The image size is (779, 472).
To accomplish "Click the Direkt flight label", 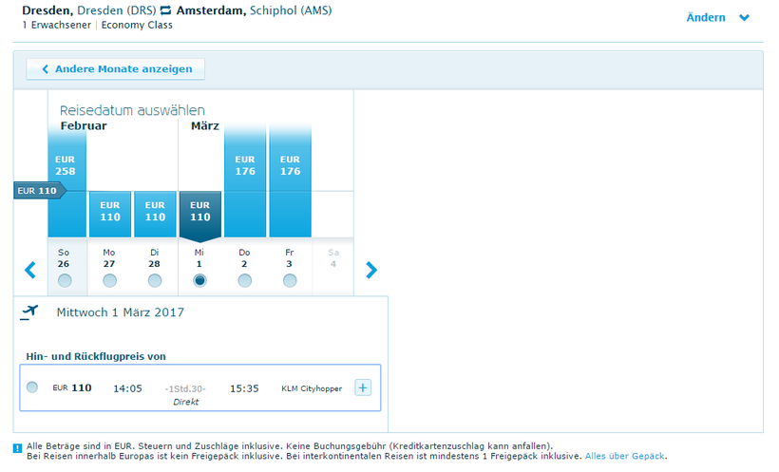I will pyautogui.click(x=185, y=402).
